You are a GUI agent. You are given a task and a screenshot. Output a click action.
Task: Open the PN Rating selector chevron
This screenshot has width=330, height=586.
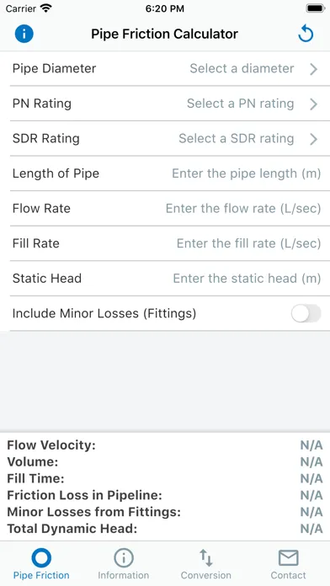click(x=313, y=104)
